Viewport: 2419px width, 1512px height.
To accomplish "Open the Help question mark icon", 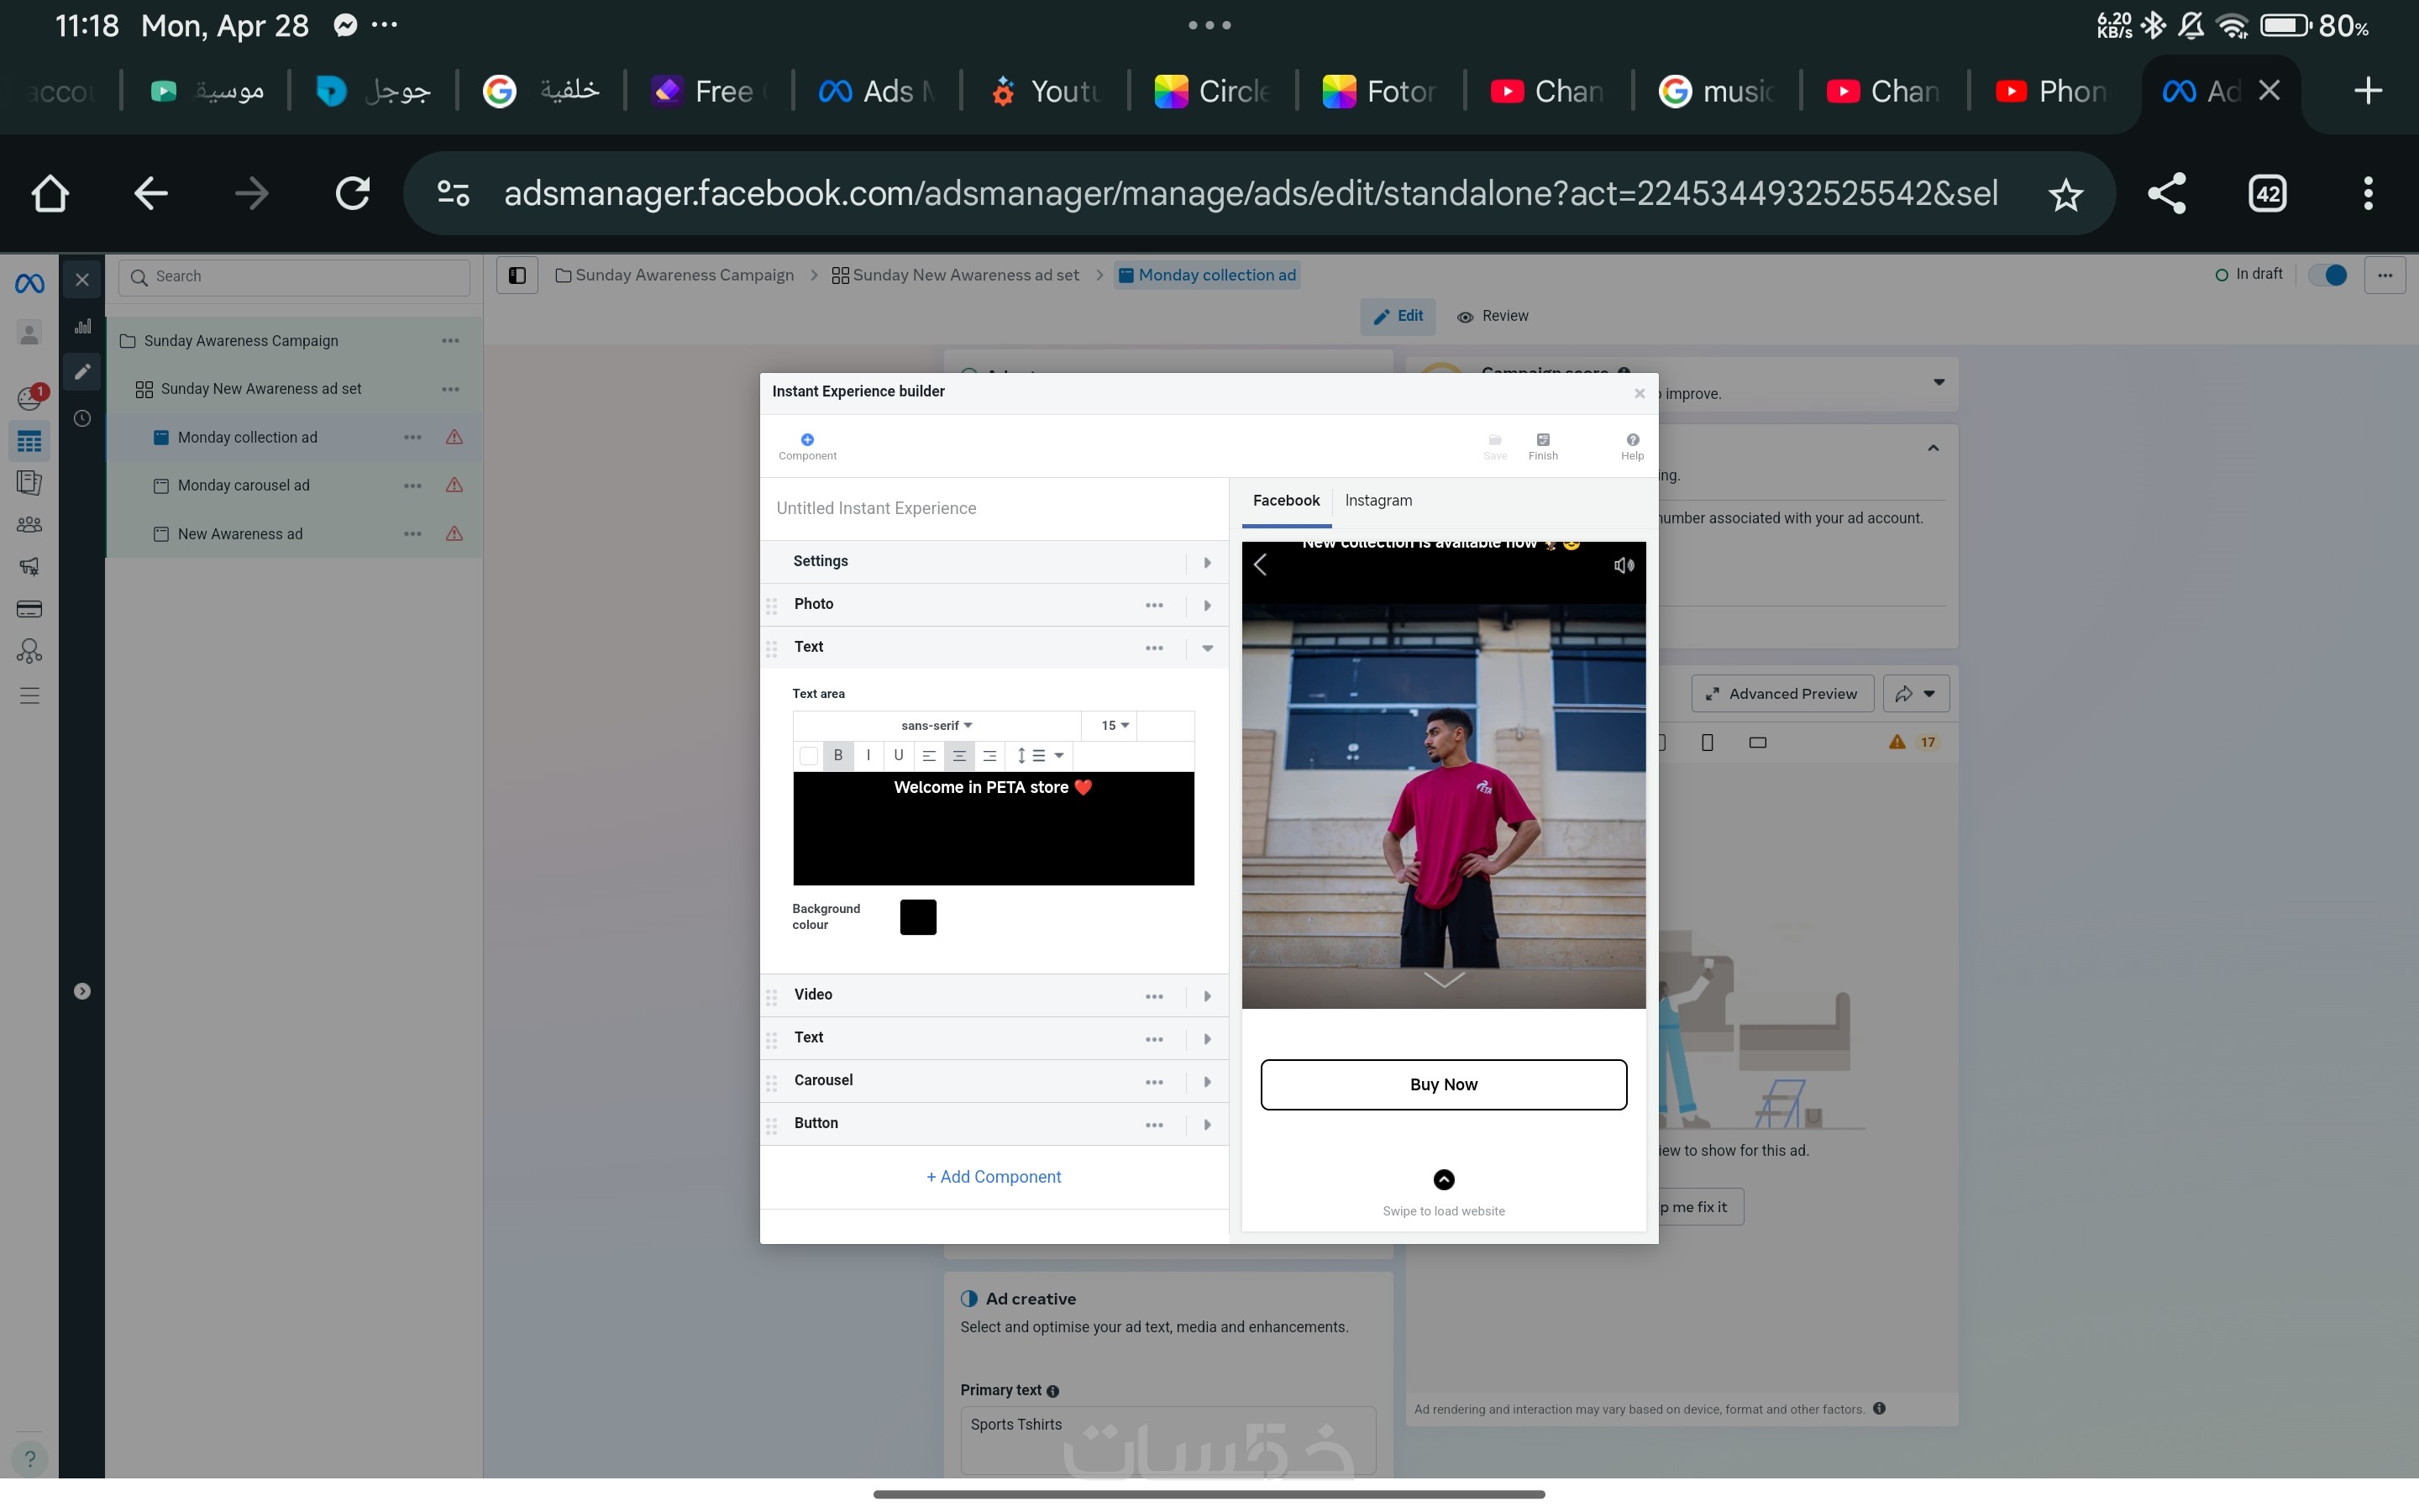I will pos(1631,441).
